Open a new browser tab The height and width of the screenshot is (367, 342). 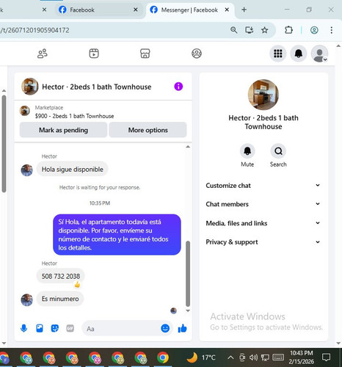pyautogui.click(x=244, y=10)
